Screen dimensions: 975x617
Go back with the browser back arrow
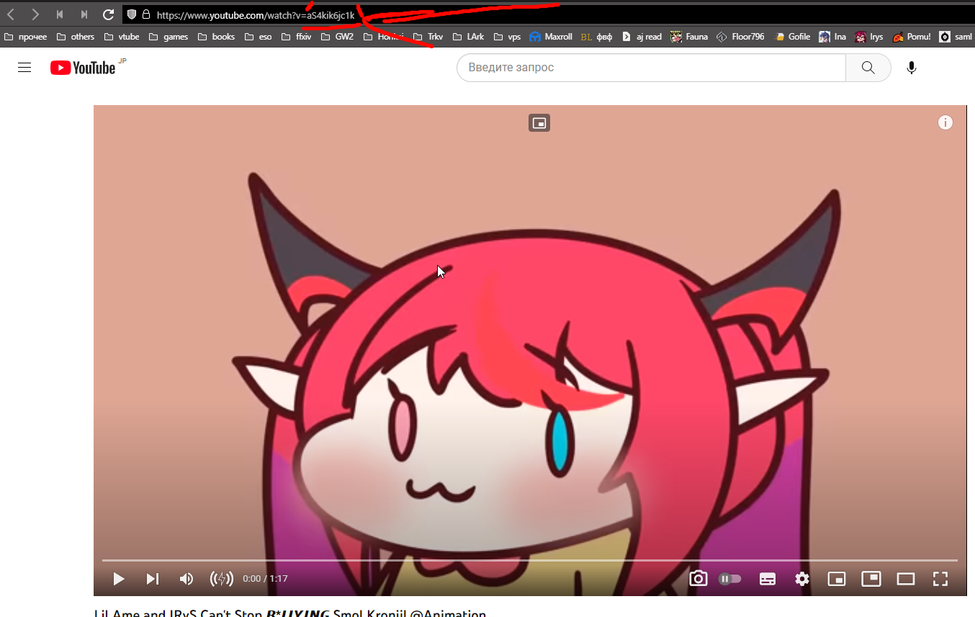pos(11,14)
